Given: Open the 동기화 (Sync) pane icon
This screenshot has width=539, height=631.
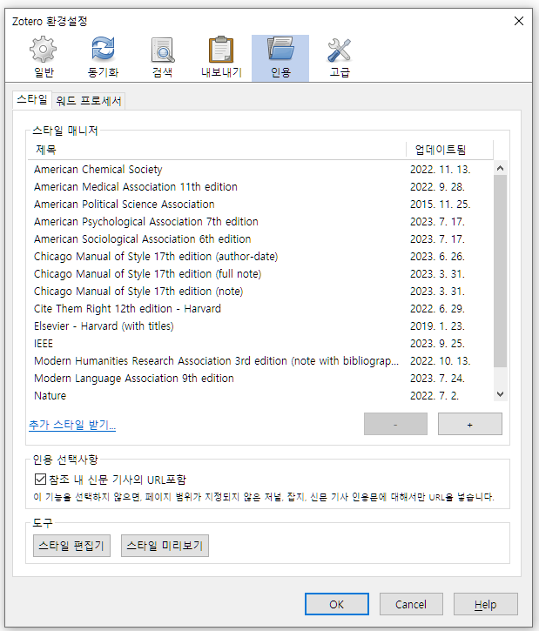Looking at the screenshot, I should tap(103, 58).
